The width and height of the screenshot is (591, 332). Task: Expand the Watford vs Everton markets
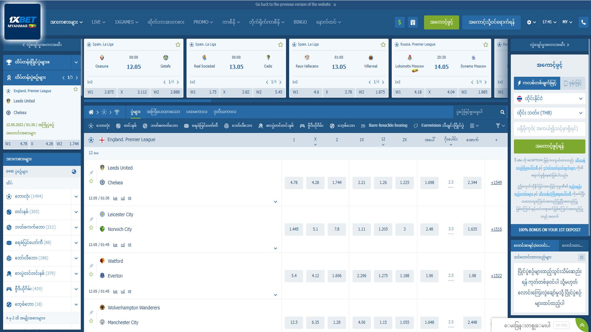[x=275, y=295]
